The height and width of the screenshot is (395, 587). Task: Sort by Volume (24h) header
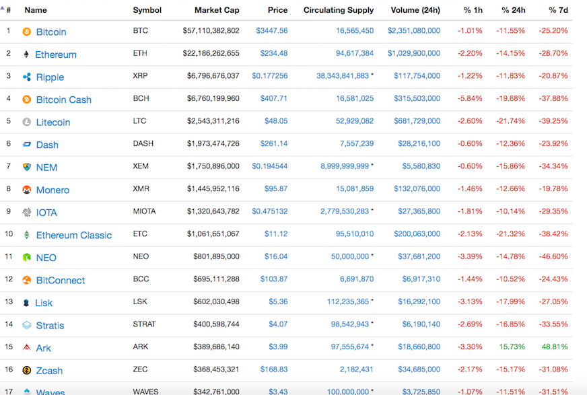tap(415, 10)
